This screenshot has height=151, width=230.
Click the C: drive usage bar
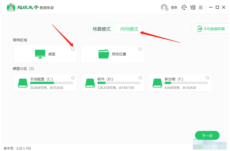click(52, 83)
